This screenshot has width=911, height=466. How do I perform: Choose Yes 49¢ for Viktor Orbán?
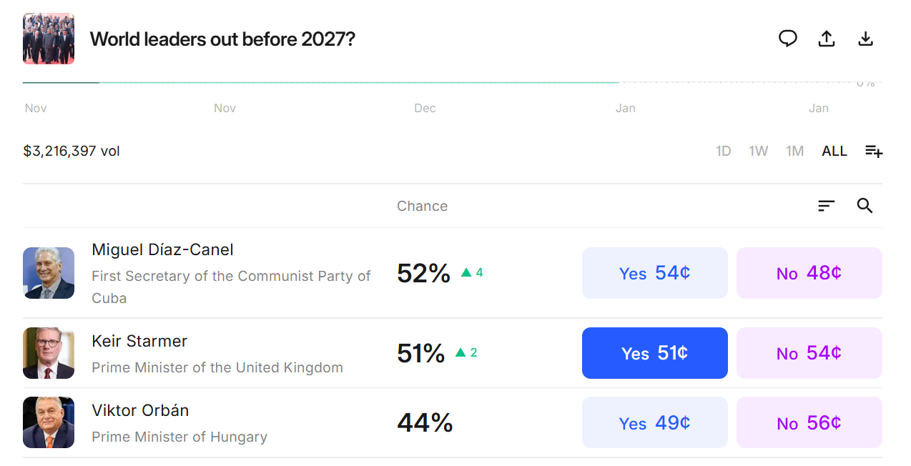coord(654,423)
